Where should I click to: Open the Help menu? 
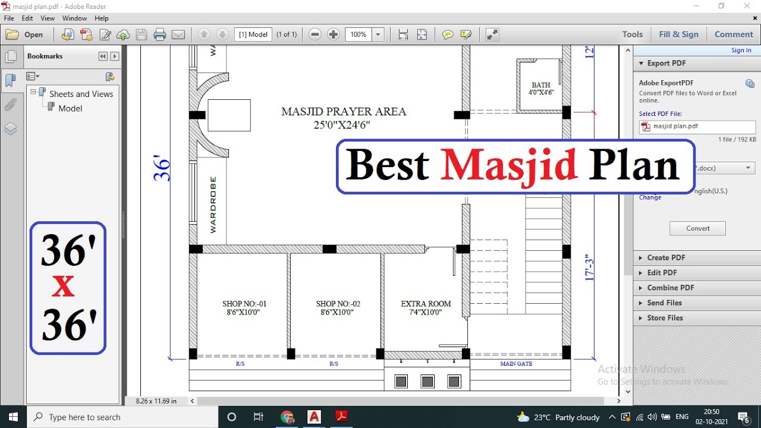coord(102,18)
